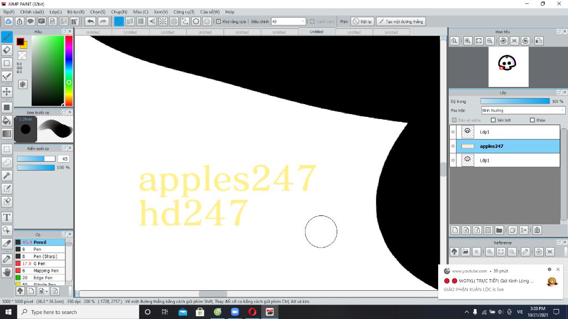Image resolution: width=568 pixels, height=319 pixels.
Task: Duplicate the selected layer
Action: point(513,230)
